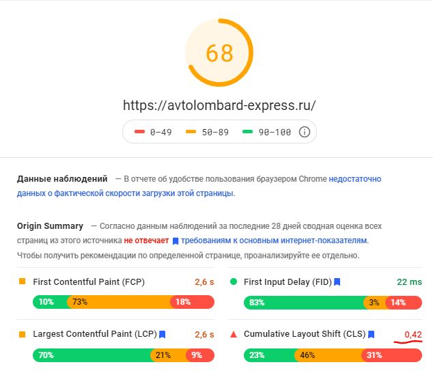Click orange square icon for Largest Contentful Paint
433x371 pixels.
pyautogui.click(x=23, y=335)
